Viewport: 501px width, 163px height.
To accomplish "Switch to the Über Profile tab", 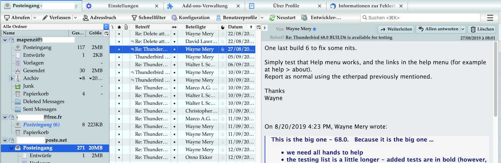I will tap(286, 6).
